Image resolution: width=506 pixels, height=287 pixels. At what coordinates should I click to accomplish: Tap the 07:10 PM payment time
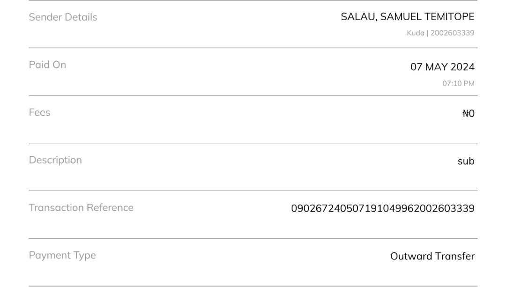[x=458, y=83]
